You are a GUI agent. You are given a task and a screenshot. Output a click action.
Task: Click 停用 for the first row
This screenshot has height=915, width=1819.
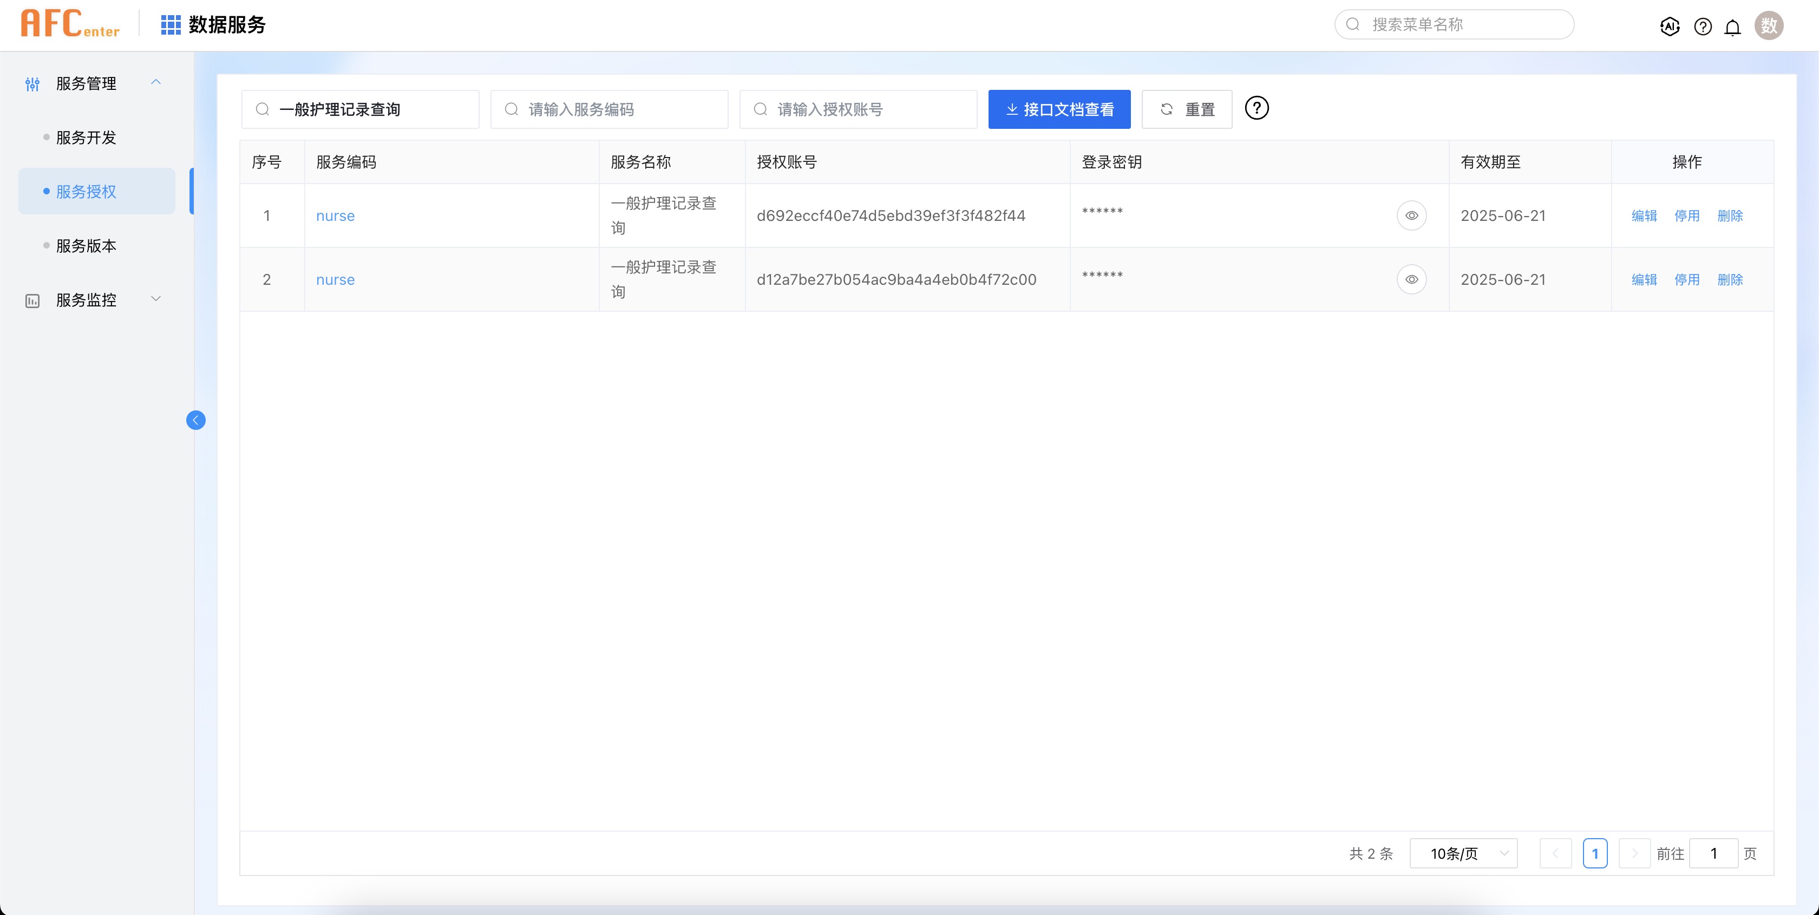click(x=1686, y=216)
